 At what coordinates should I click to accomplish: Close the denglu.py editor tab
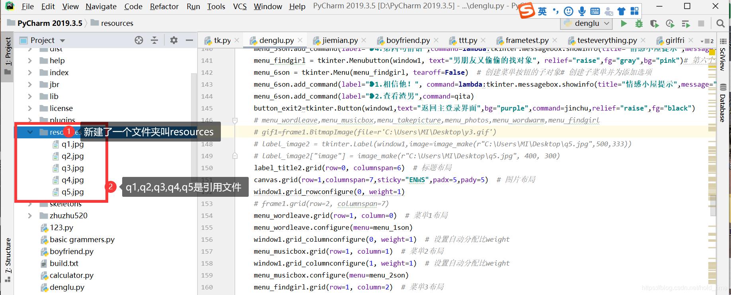300,40
